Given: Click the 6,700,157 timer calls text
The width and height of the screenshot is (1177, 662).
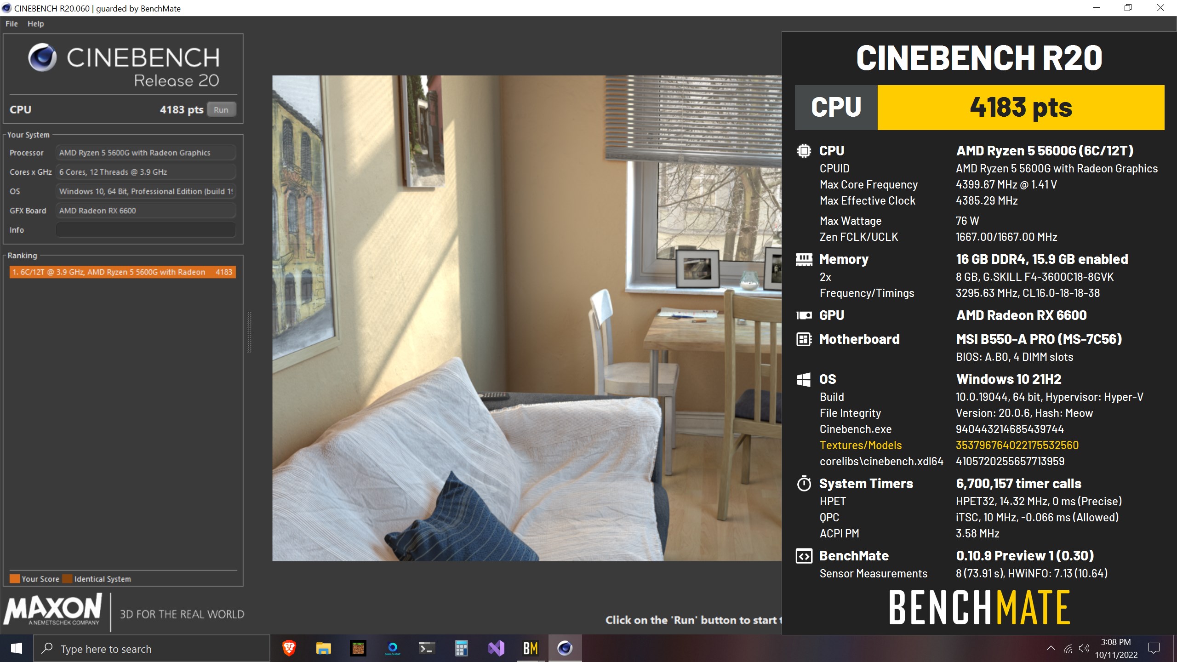Looking at the screenshot, I should point(1018,484).
